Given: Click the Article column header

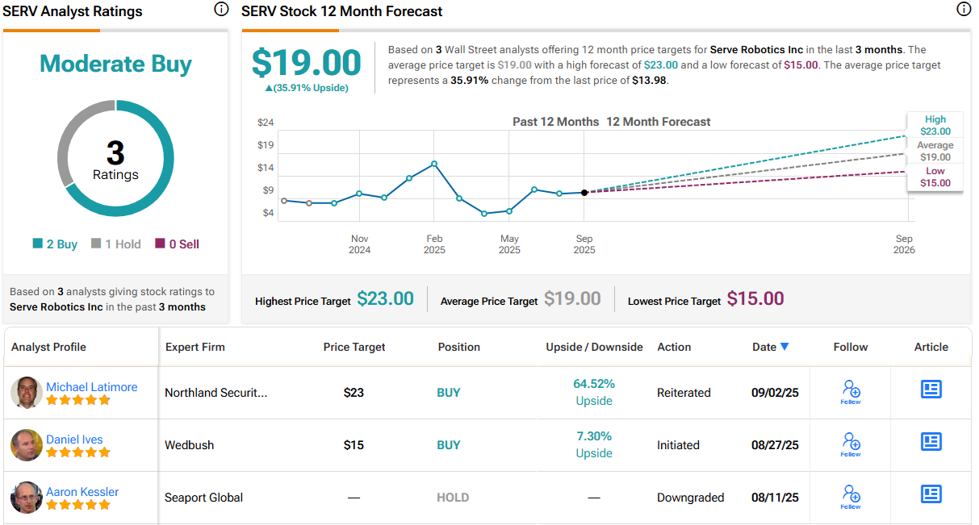Looking at the screenshot, I should [931, 347].
